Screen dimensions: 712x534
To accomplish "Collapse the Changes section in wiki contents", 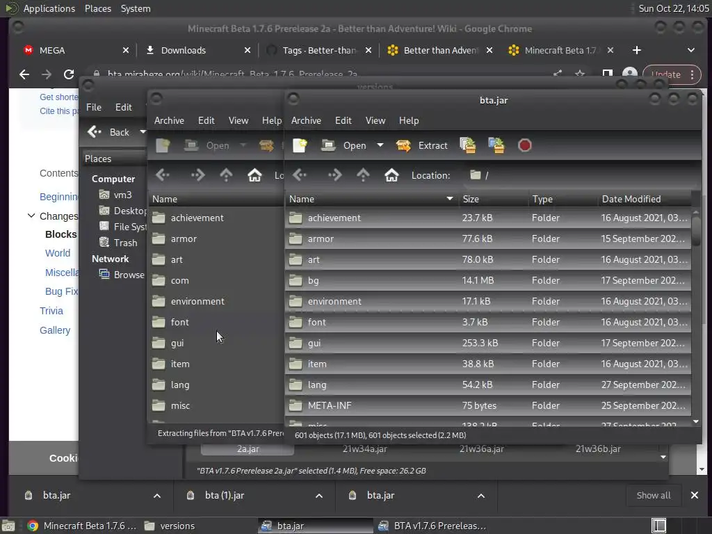I will click(x=31, y=216).
